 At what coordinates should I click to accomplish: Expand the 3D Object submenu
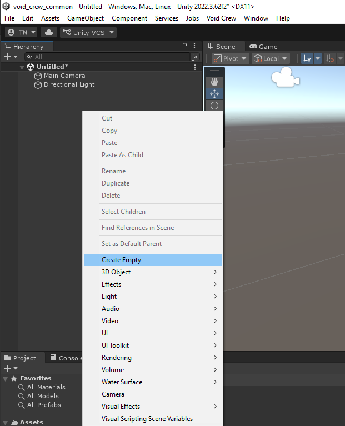[153, 272]
